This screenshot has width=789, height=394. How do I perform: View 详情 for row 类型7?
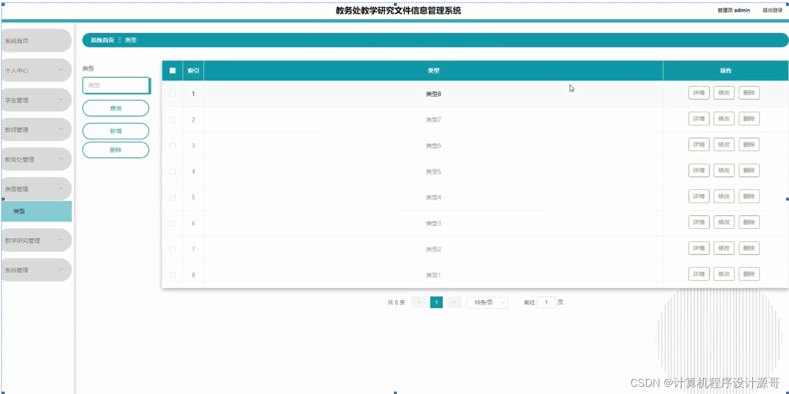699,119
